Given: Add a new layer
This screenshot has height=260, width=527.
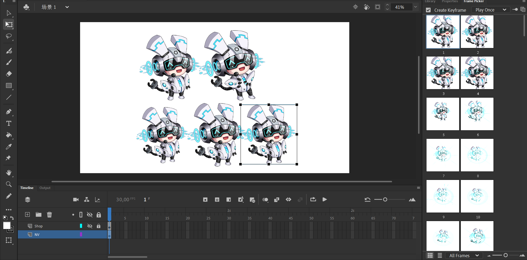Looking at the screenshot, I should [x=27, y=214].
